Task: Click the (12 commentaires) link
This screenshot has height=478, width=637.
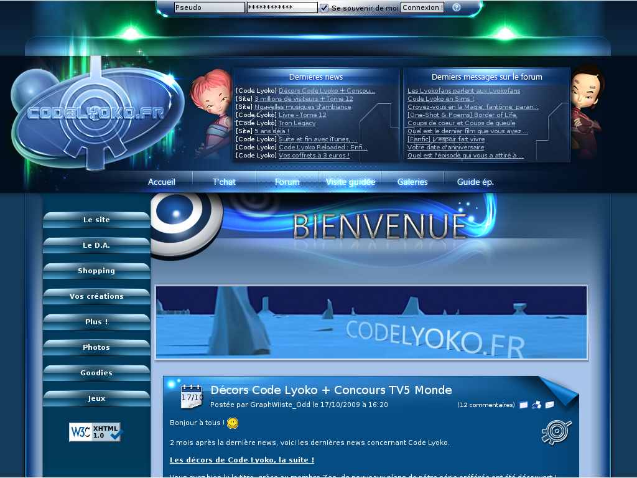Action: click(486, 405)
